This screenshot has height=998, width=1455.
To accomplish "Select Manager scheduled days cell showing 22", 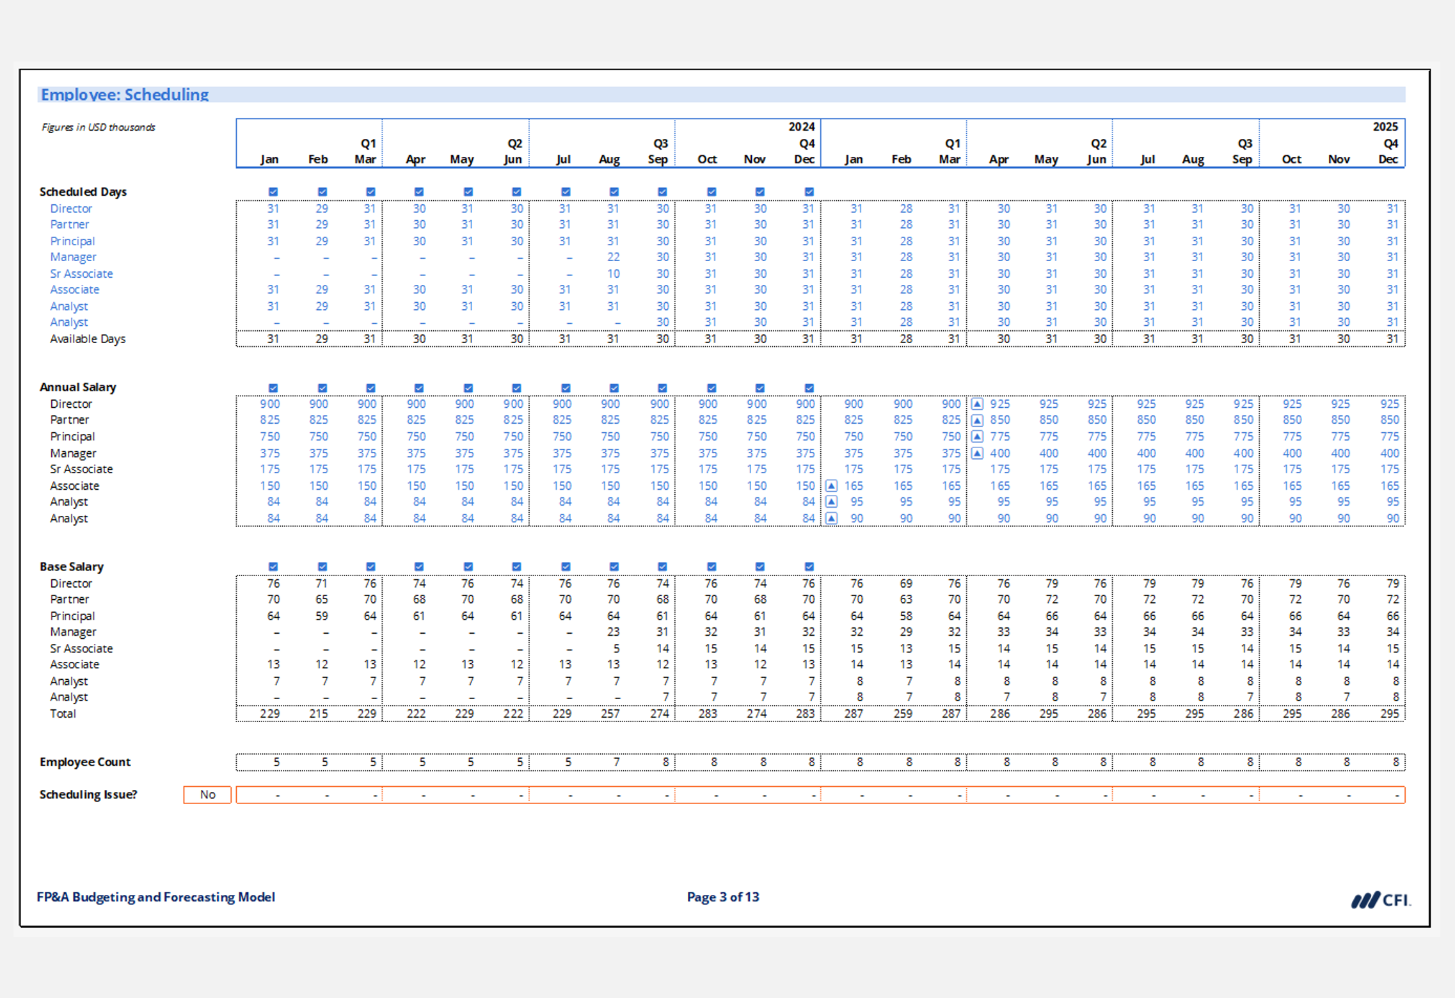I will (613, 257).
